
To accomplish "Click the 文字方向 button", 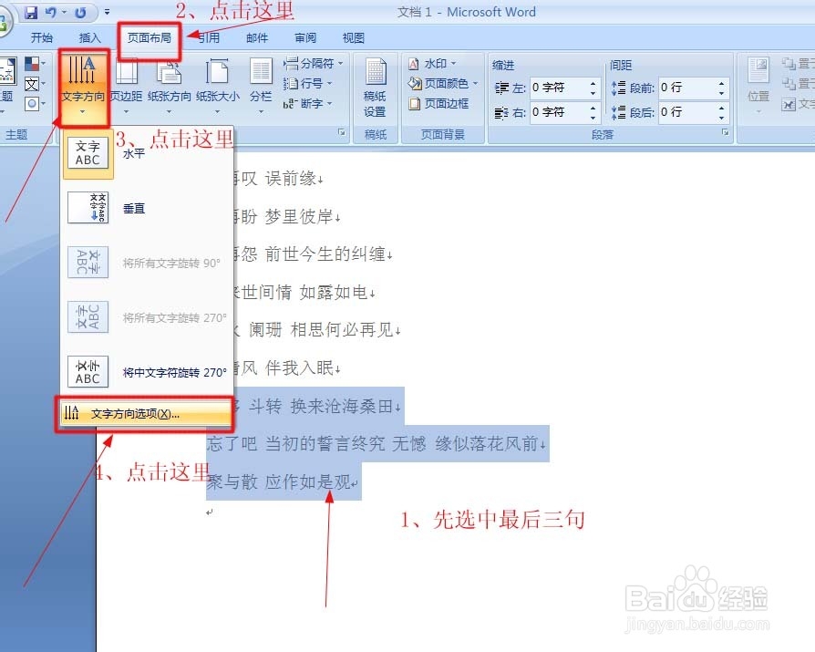I will pyautogui.click(x=83, y=87).
